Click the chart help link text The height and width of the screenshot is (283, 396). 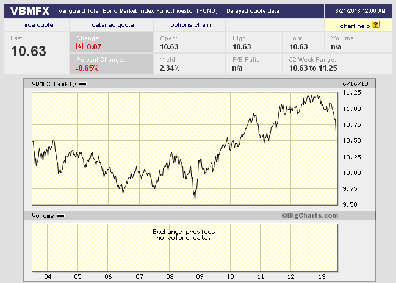coord(355,26)
